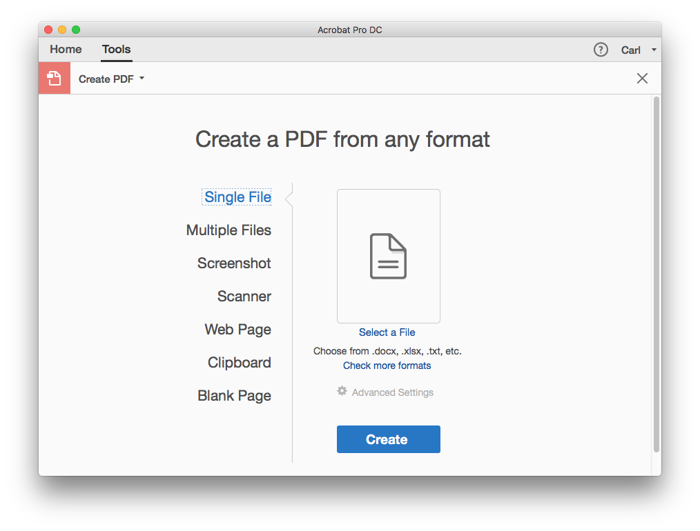Open the Help question mark icon
700x531 pixels.
tap(601, 50)
